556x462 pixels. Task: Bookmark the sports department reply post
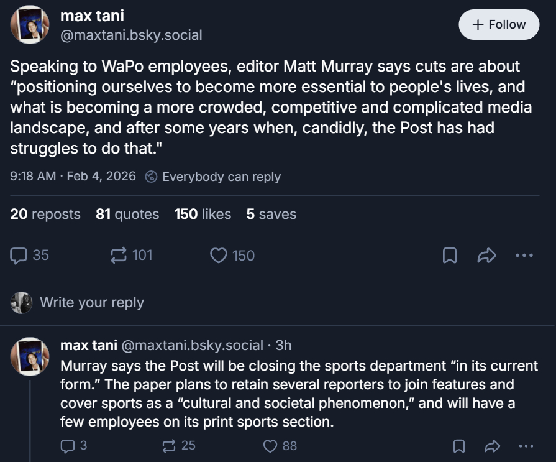pyautogui.click(x=459, y=446)
